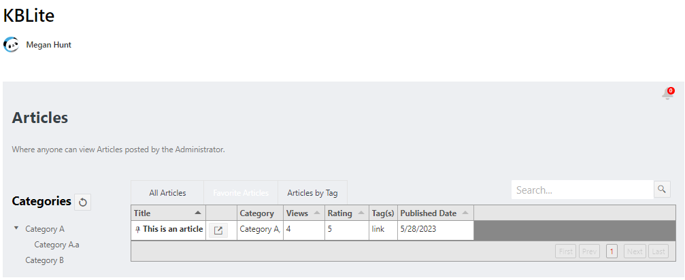Click the pin icon beside article title
The height and width of the screenshot is (280, 685).
click(x=137, y=230)
